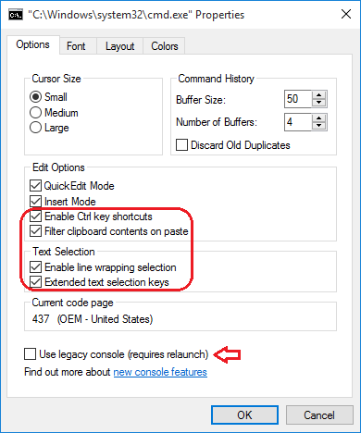This screenshot has width=361, height=433.
Task: Decrease Buffer Size with down arrow
Action: (318, 103)
